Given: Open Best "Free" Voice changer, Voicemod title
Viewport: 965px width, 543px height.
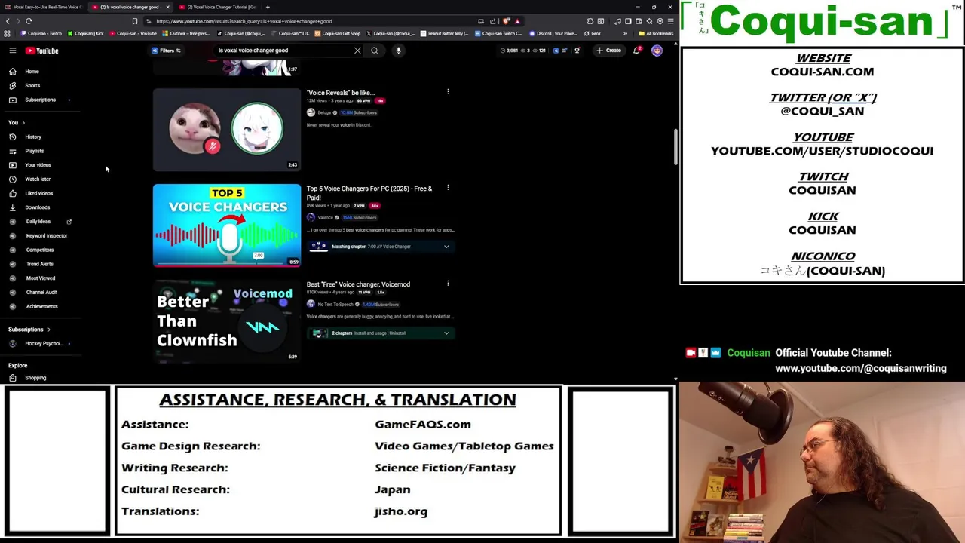Looking at the screenshot, I should point(358,284).
